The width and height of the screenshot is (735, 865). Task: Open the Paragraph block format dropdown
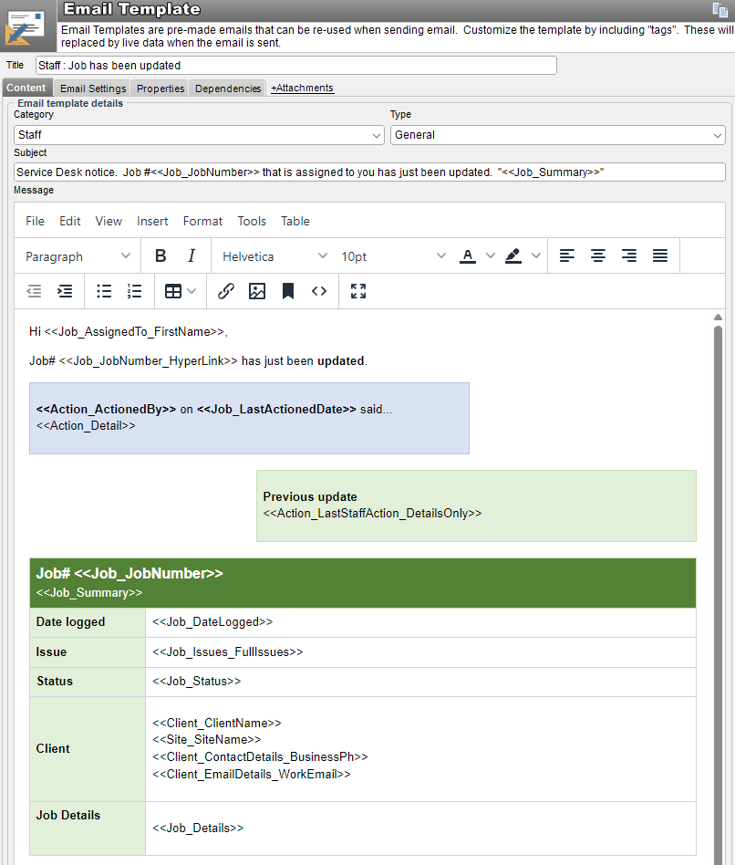click(x=78, y=256)
